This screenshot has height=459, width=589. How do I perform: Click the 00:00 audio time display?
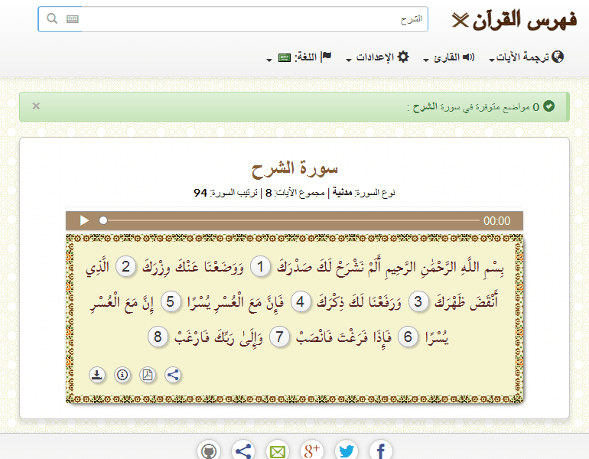click(496, 221)
